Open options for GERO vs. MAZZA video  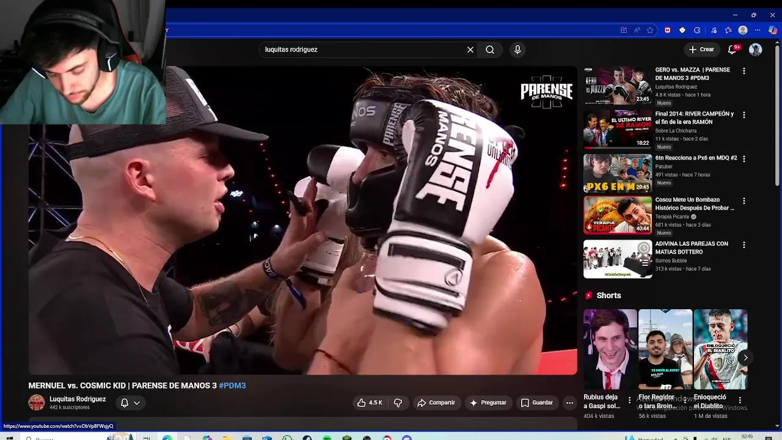744,71
